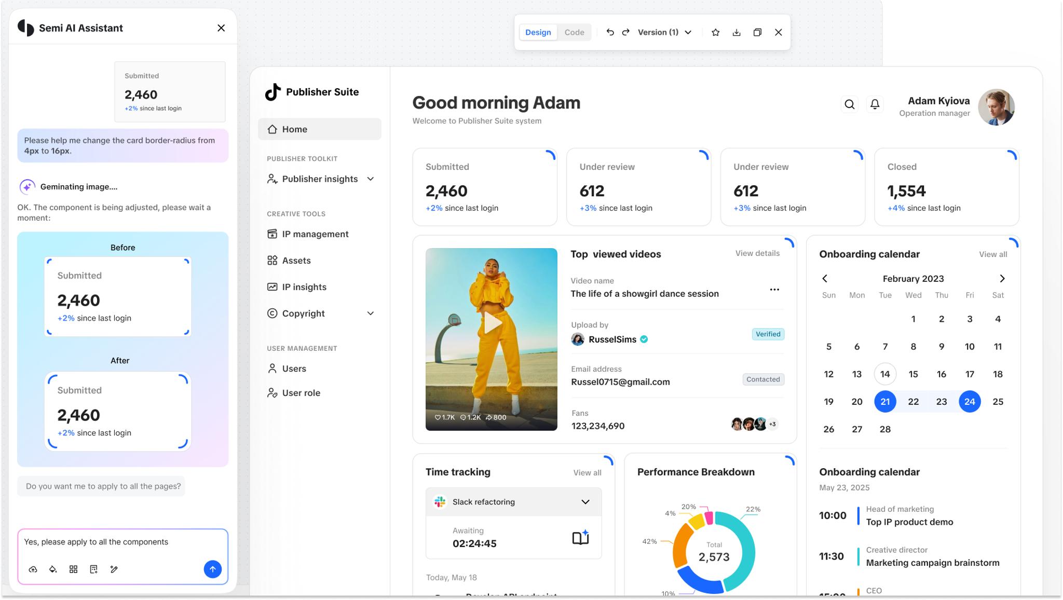Screen dimensions: 1063x600
Task: Select the edit pencil in the chat toolbar
Action: (x=114, y=569)
